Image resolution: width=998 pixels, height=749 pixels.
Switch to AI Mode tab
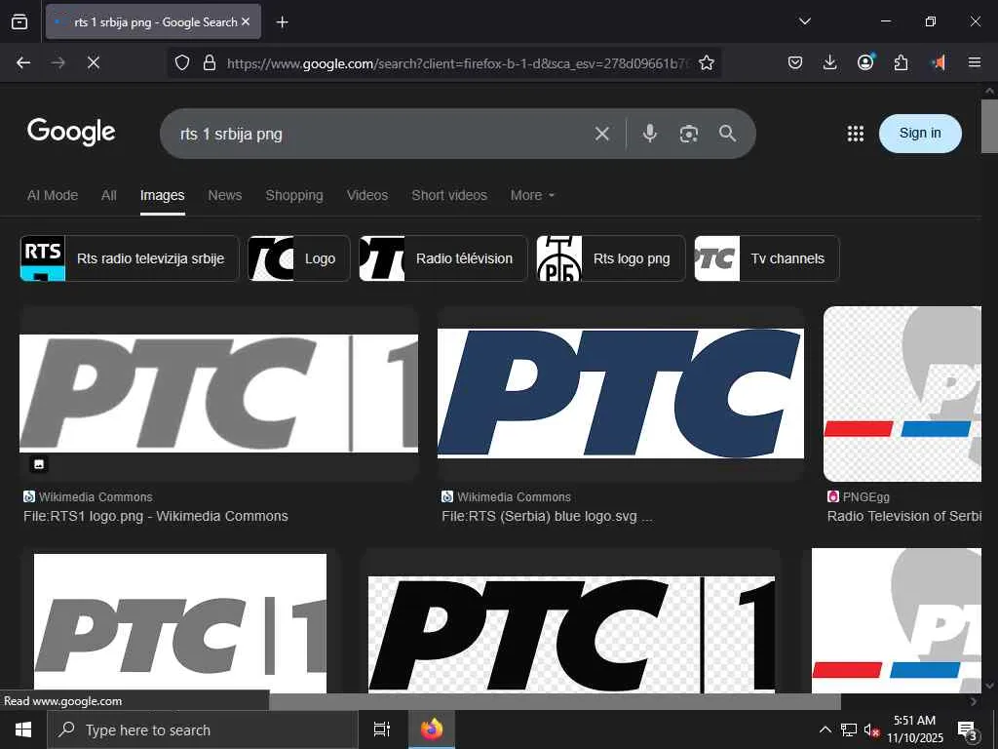53,195
